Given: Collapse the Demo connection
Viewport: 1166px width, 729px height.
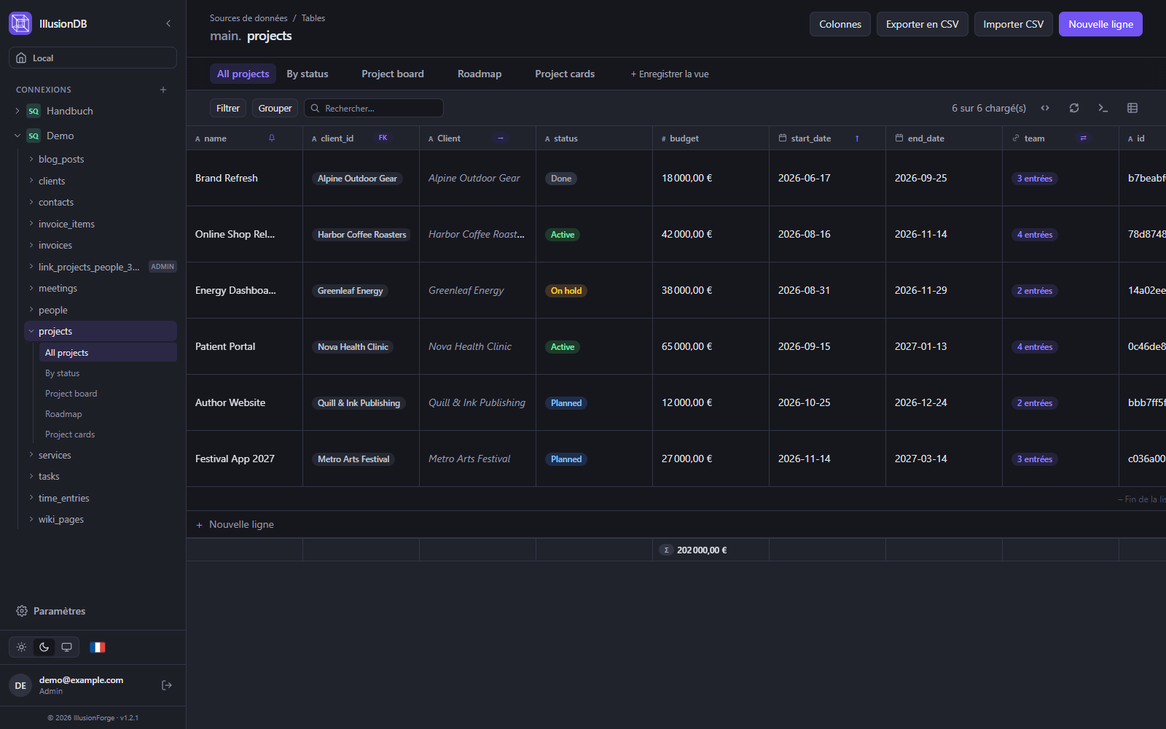Looking at the screenshot, I should [x=17, y=136].
